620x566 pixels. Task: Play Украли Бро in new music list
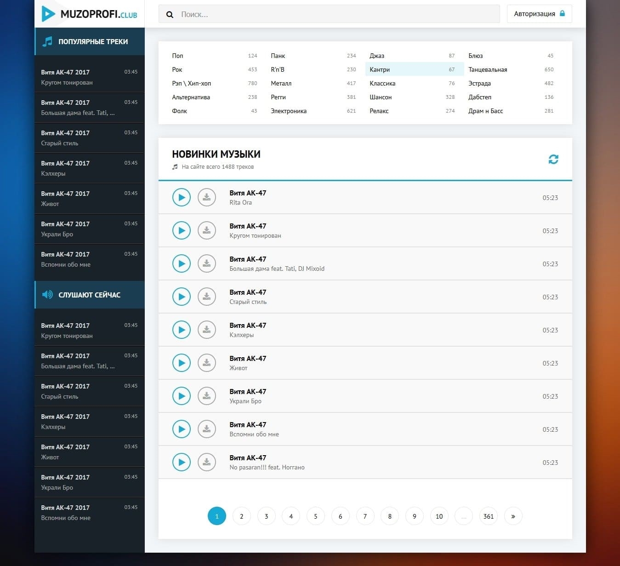coord(182,396)
